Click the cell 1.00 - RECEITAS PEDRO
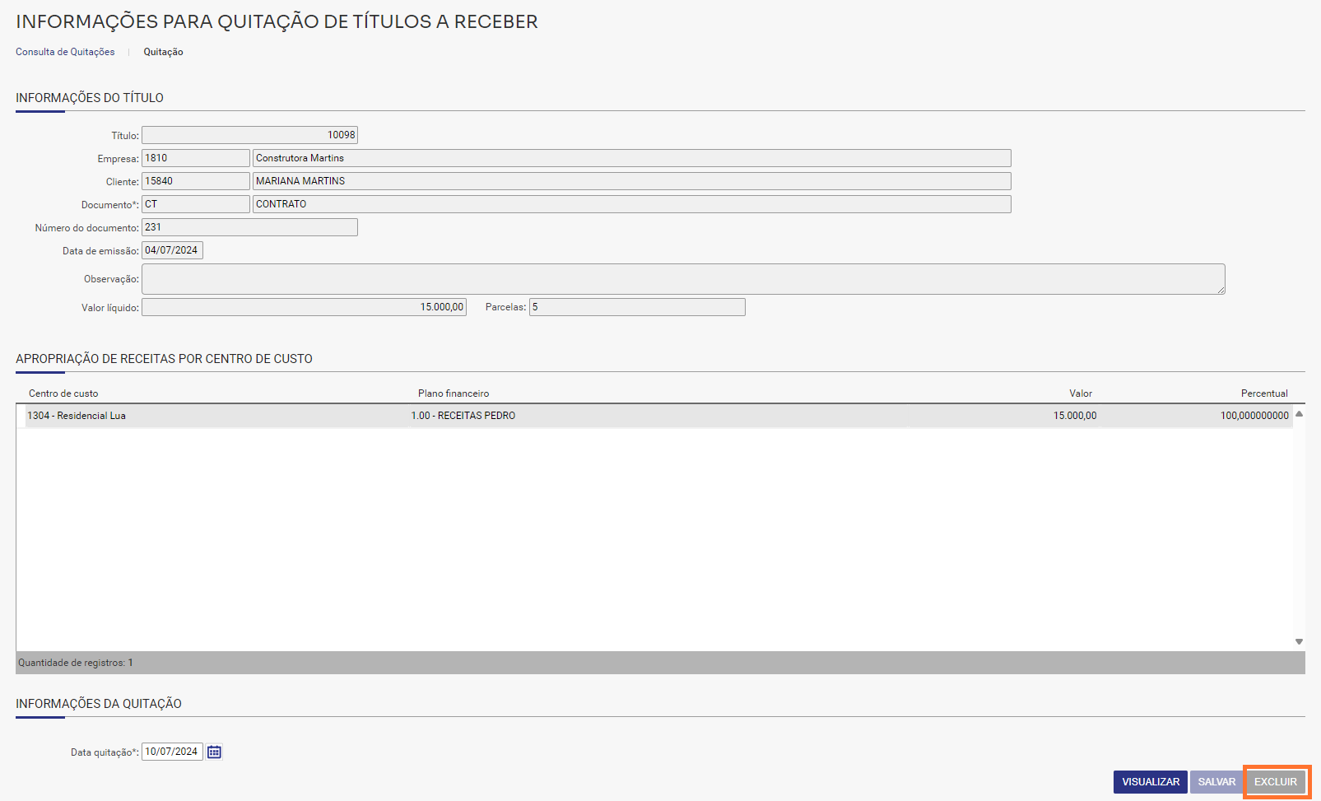 point(463,416)
